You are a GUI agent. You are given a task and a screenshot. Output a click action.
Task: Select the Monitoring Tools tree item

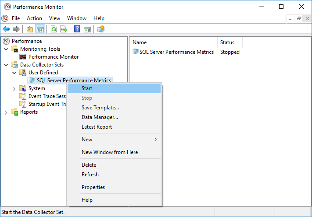(40, 49)
